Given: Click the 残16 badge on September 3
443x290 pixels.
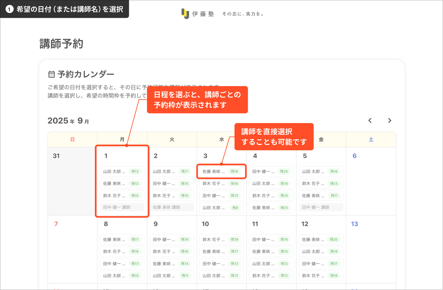Looking at the screenshot, I should [234, 172].
